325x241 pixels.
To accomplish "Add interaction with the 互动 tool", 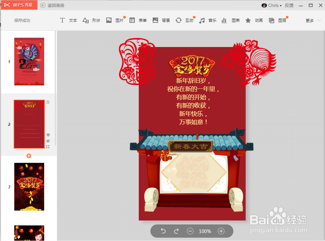I will tap(185, 20).
